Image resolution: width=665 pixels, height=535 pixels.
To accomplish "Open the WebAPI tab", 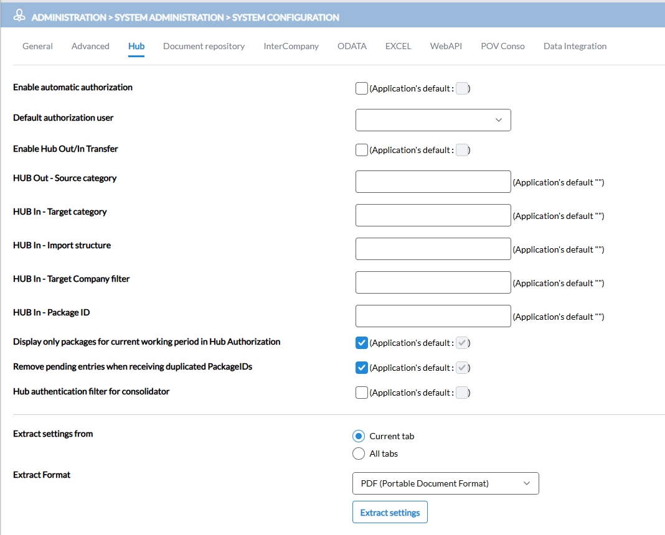I will pos(446,46).
